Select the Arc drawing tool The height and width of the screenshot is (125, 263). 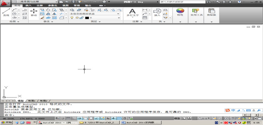(14, 10)
